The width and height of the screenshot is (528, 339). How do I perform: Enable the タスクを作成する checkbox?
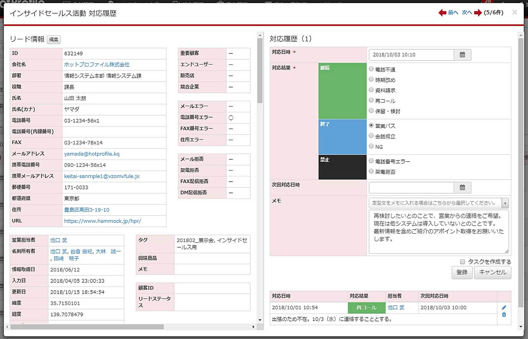point(462,262)
